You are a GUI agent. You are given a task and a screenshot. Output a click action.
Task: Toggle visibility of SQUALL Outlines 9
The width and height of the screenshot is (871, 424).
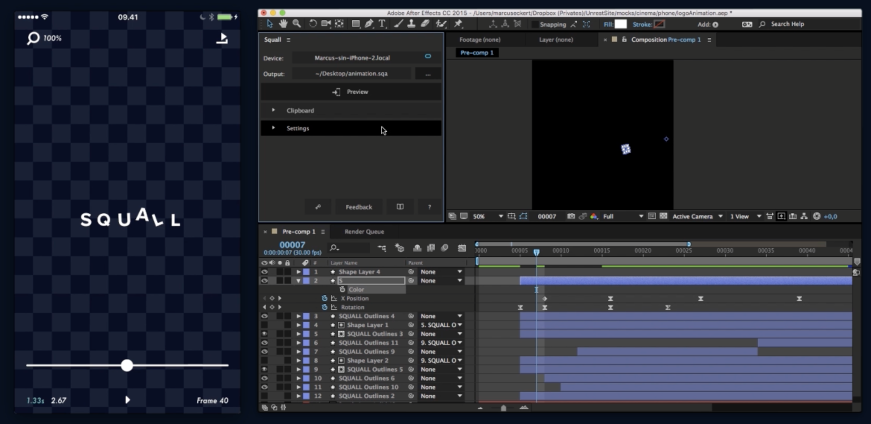264,351
